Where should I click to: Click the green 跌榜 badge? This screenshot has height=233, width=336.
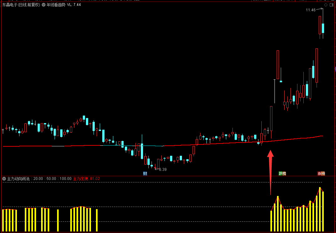[282, 174]
